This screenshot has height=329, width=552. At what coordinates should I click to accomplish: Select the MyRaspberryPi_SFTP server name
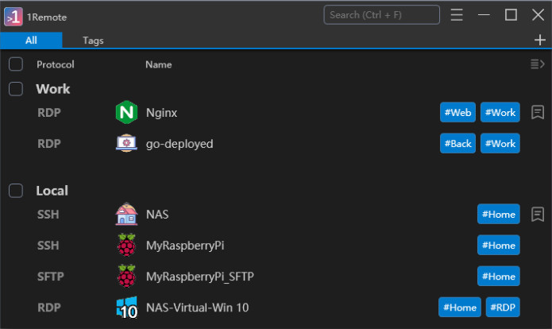pyautogui.click(x=200, y=277)
